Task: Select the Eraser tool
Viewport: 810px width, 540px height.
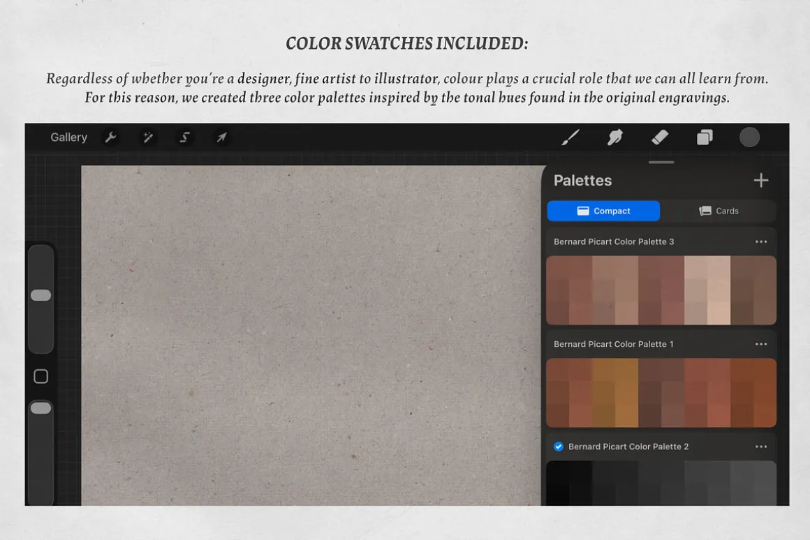Action: point(660,137)
